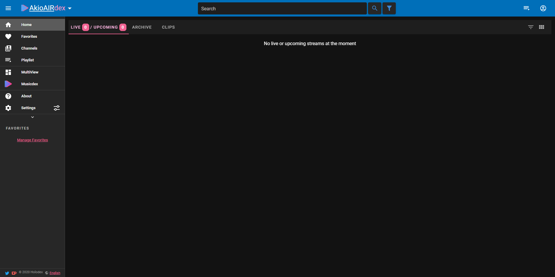The width and height of the screenshot is (555, 277).
Task: Change language via English link
Action: tap(55, 273)
